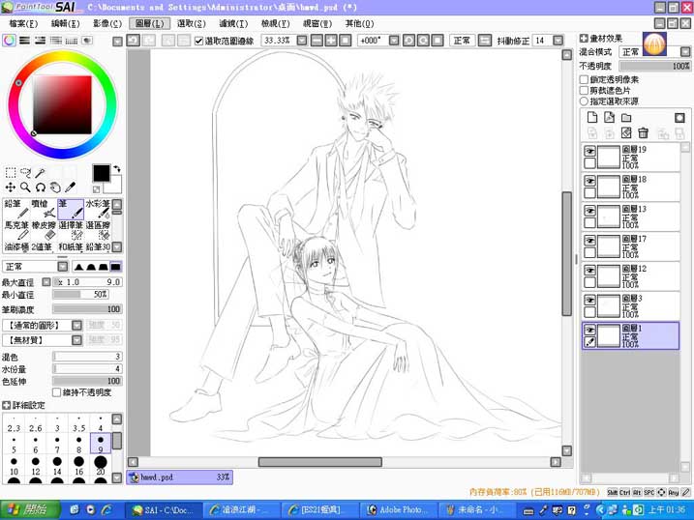Delete the current layer with trash icon
Screen dimensions: 694x520
coord(643,132)
